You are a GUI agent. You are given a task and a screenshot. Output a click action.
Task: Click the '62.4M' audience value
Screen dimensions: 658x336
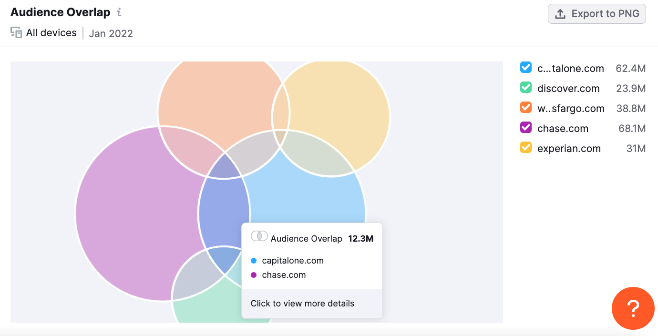631,69
